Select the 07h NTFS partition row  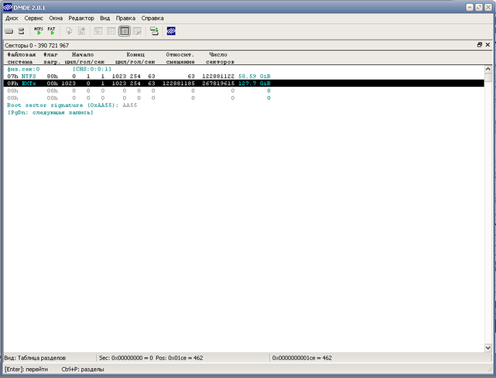[244, 76]
